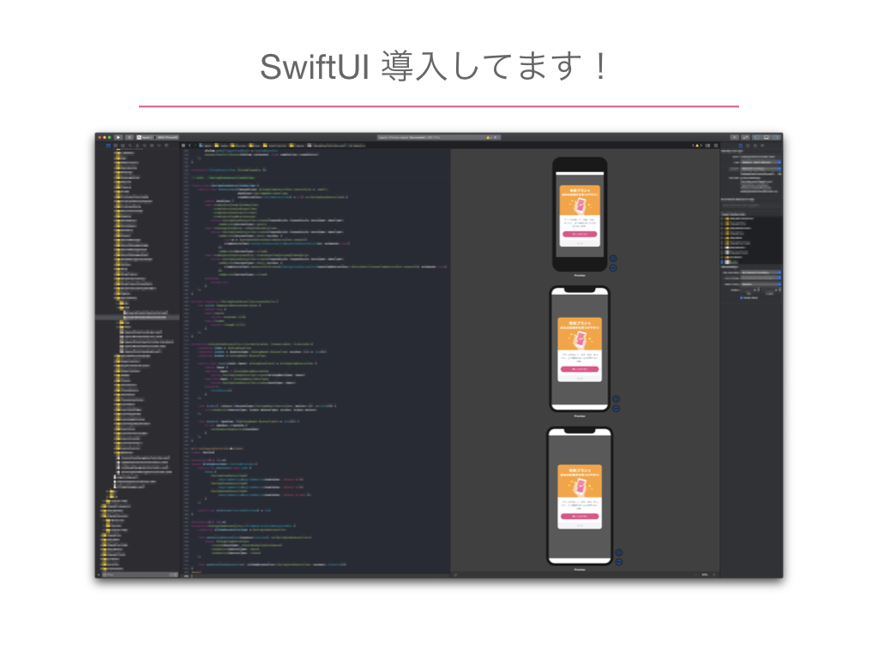The height and width of the screenshot is (658, 878).
Task: Select the Test navigator tab
Action: coord(144,146)
